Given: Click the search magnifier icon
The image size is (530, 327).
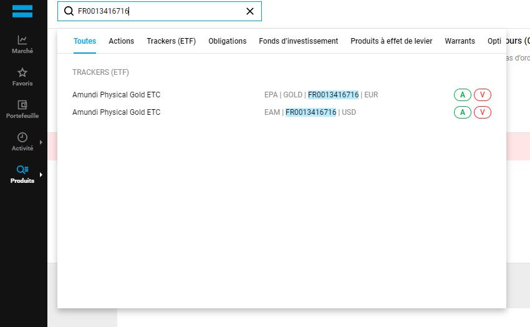Looking at the screenshot, I should [69, 11].
